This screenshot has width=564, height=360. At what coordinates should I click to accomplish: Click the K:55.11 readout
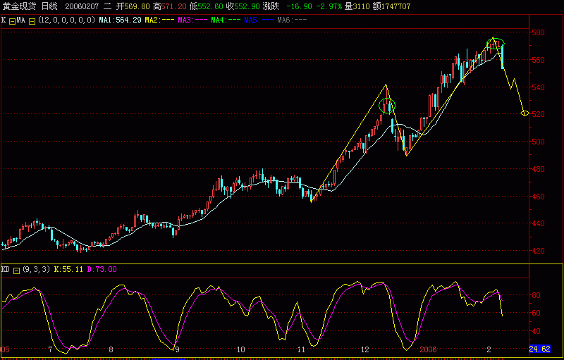point(68,269)
